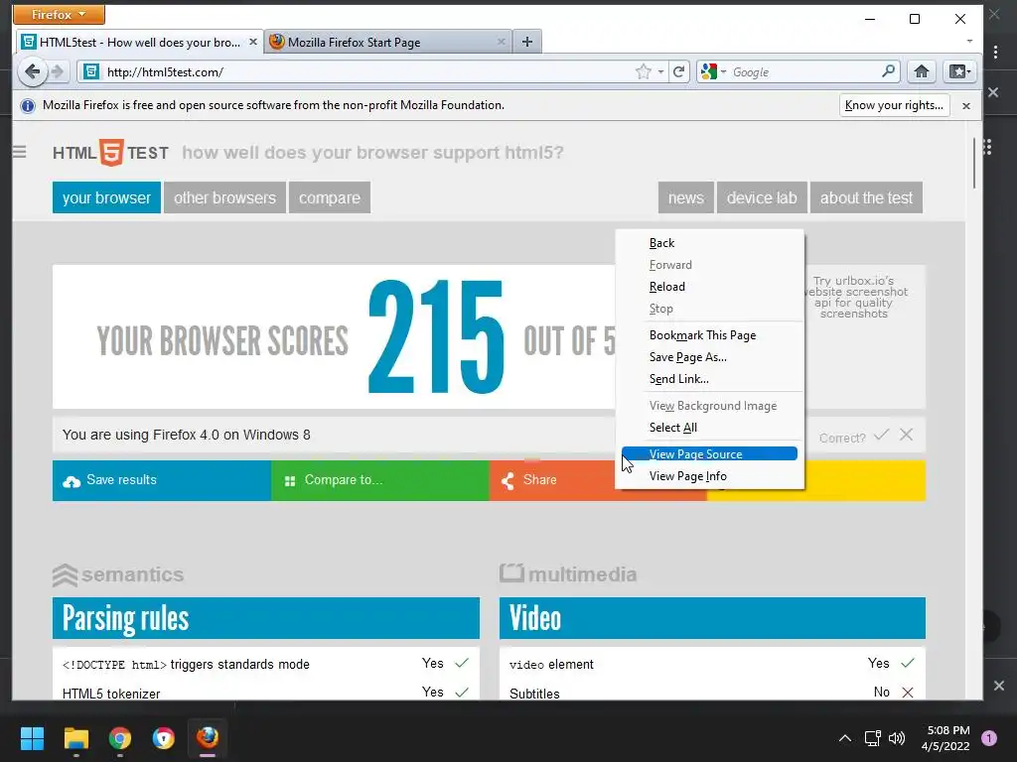The height and width of the screenshot is (762, 1017).
Task: Click the URL address field
Action: (x=366, y=71)
